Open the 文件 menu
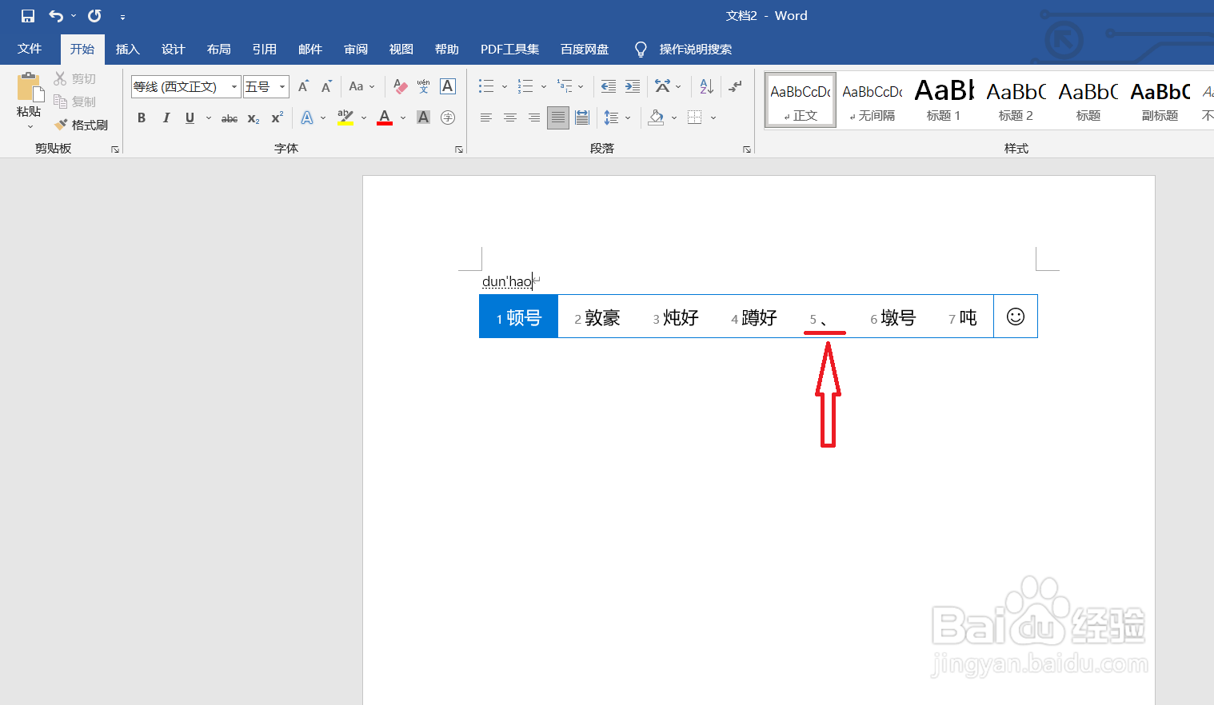 tap(30, 49)
